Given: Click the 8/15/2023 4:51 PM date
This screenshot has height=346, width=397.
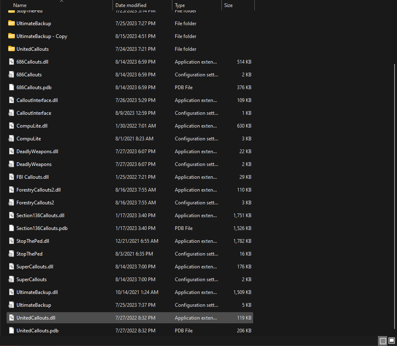Looking at the screenshot, I should 135,36.
